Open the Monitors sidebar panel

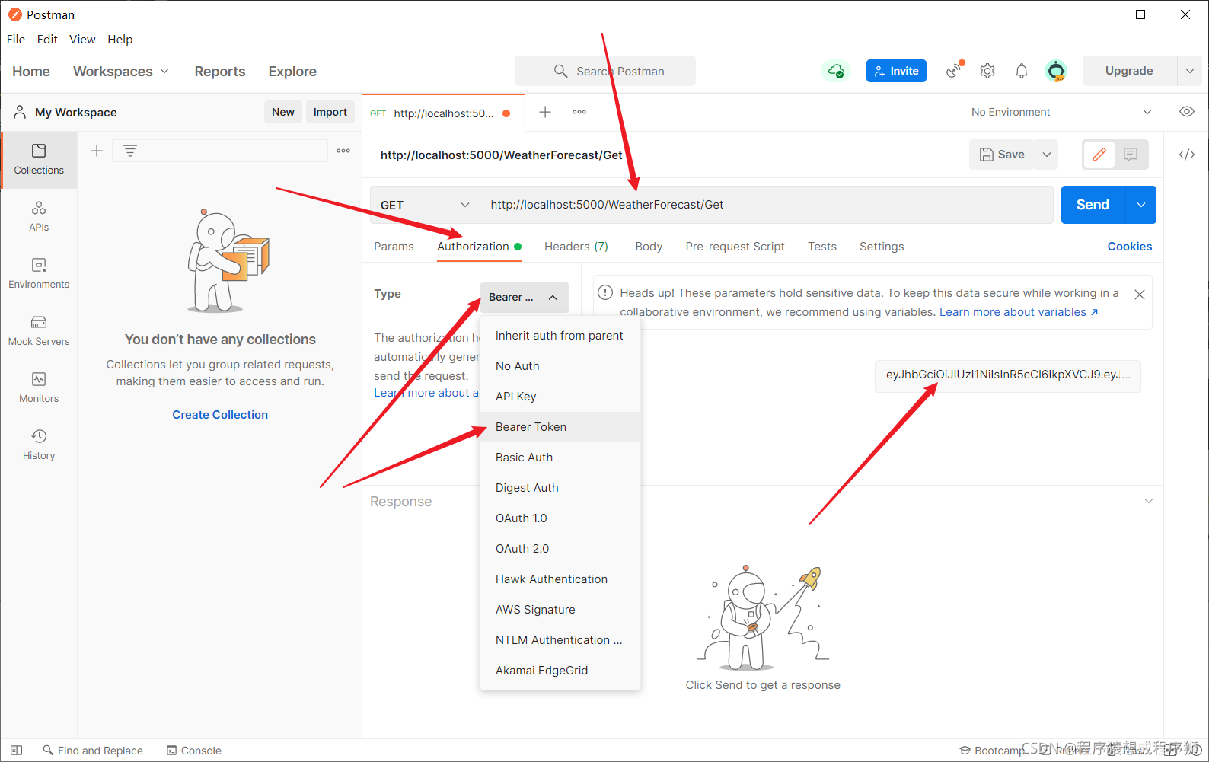click(x=39, y=388)
